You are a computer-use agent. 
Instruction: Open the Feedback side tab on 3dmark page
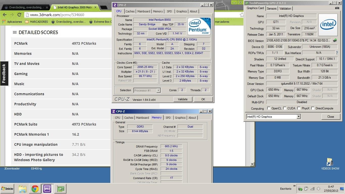pos(4,74)
